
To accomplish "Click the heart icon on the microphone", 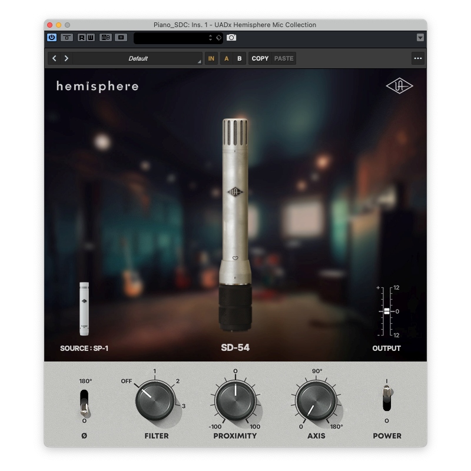I will tap(235, 258).
